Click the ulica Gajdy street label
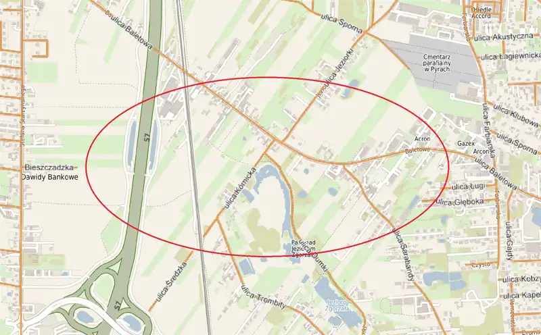The image size is (541, 335). click(510, 240)
